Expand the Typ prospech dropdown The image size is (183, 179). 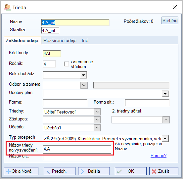tap(165, 139)
